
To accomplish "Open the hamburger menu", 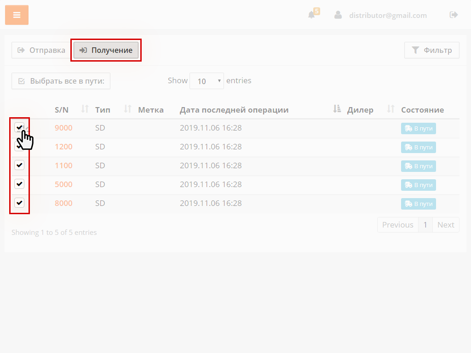I will 17,15.
